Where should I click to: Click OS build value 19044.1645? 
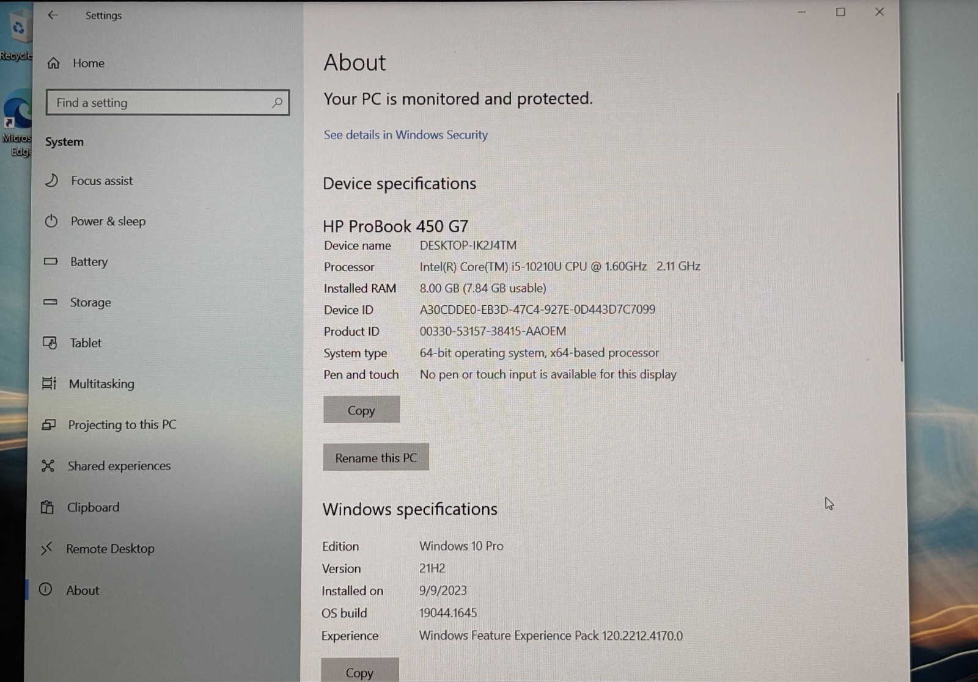point(447,613)
